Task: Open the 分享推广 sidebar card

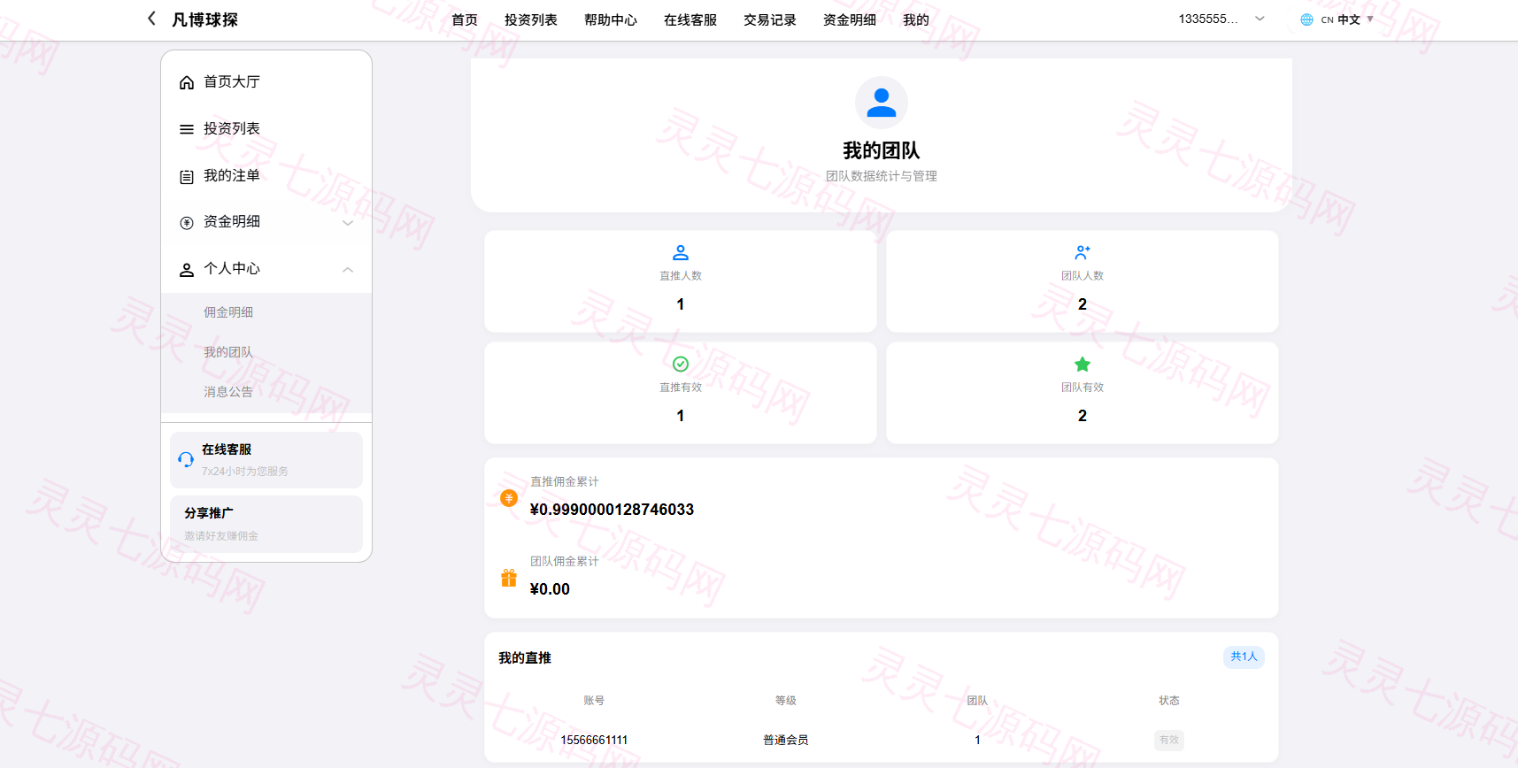Action: coord(266,524)
